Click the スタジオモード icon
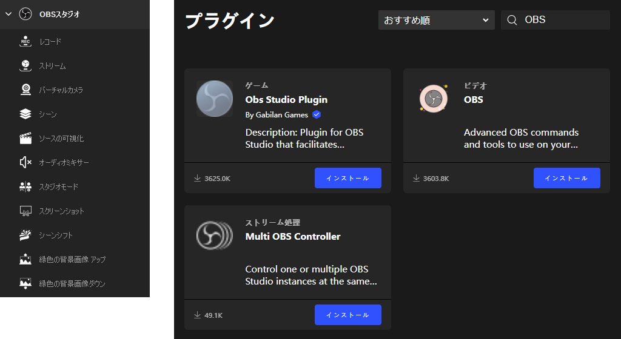The width and height of the screenshot is (621, 339). tap(25, 186)
